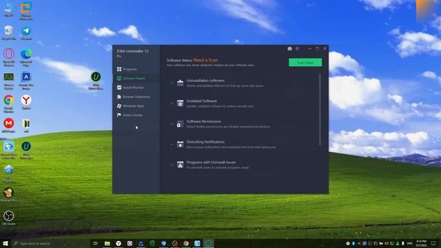Image resolution: width=441 pixels, height=248 pixels.
Task: Uncheck the Uninstallation Leftovers checkmark
Action: pyautogui.click(x=172, y=83)
